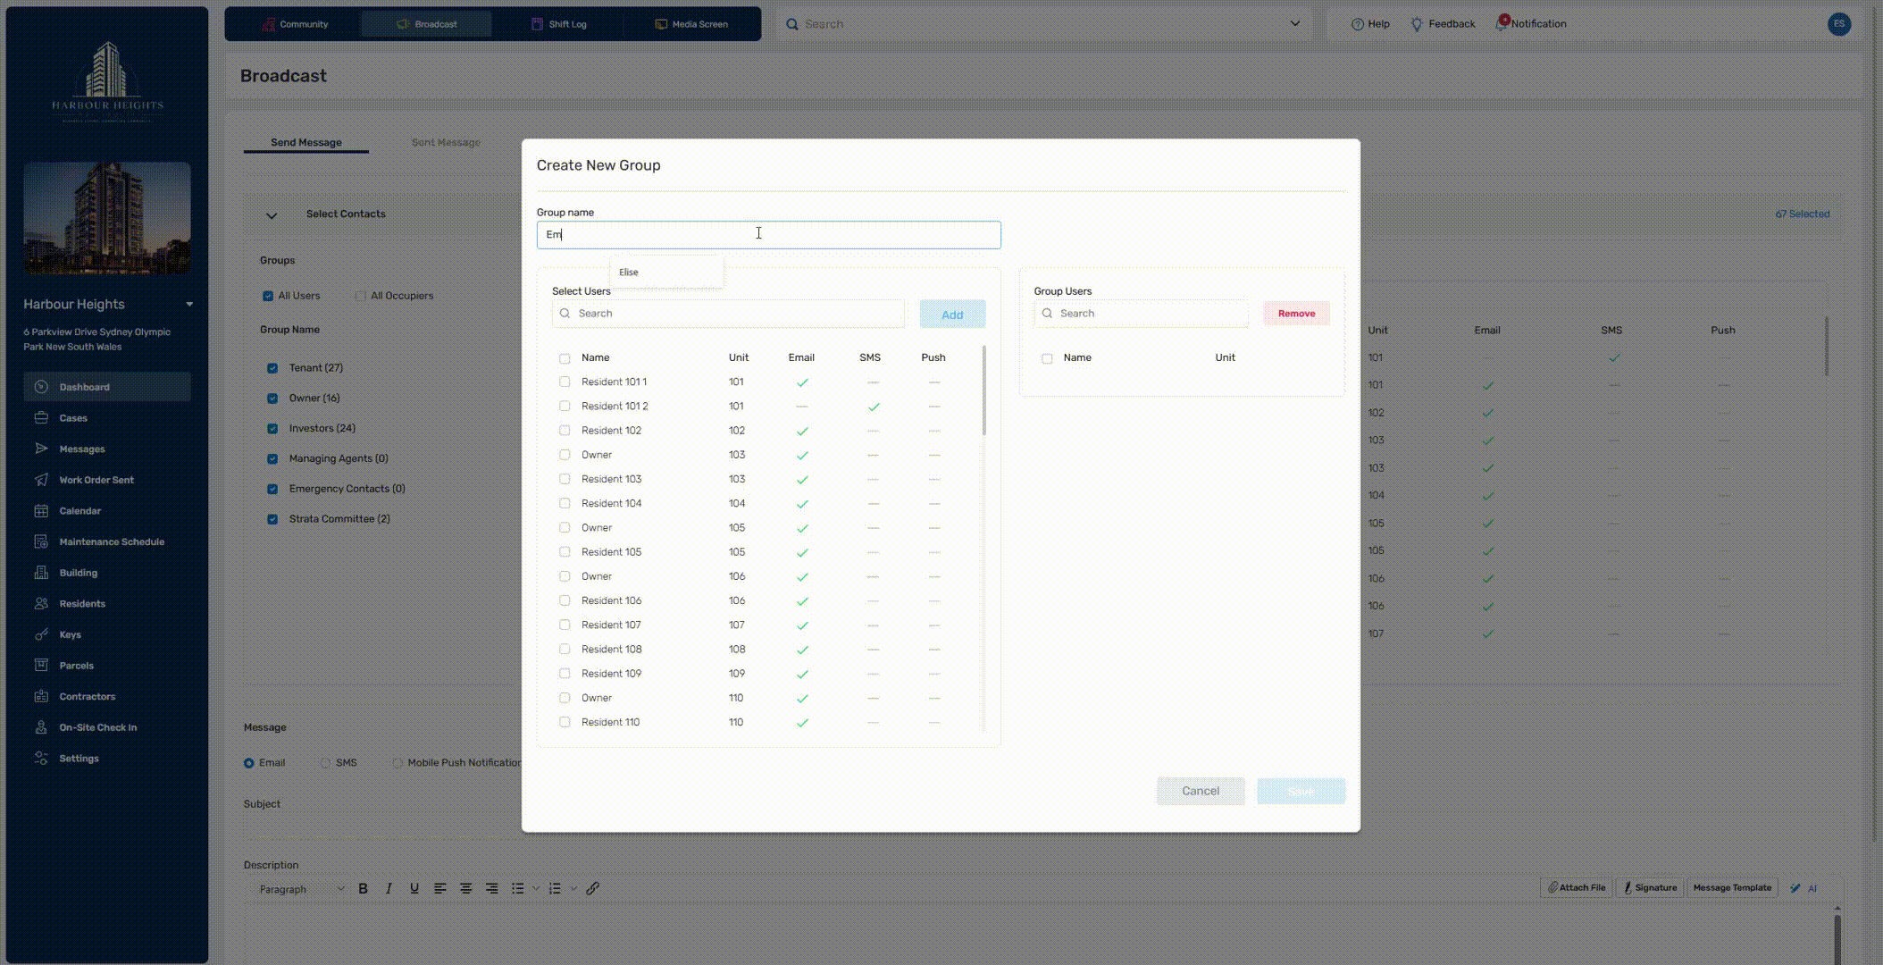This screenshot has height=965, width=1883.
Task: Check the Resident 108 checkbox
Action: pos(565,650)
